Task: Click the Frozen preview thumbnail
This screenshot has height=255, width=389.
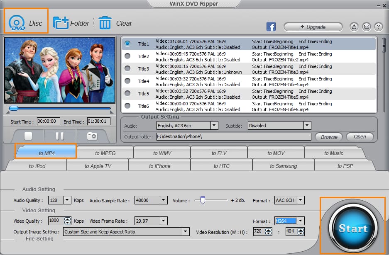Action: (60, 70)
